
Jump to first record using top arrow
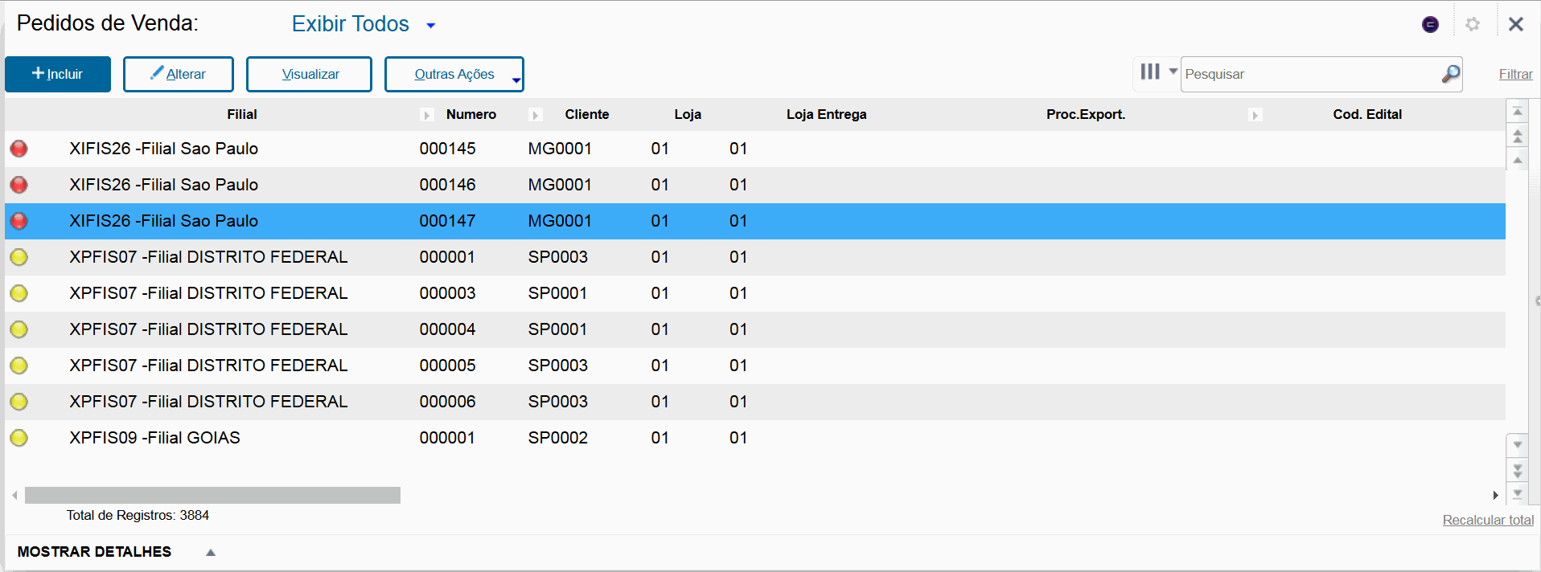(x=1517, y=111)
